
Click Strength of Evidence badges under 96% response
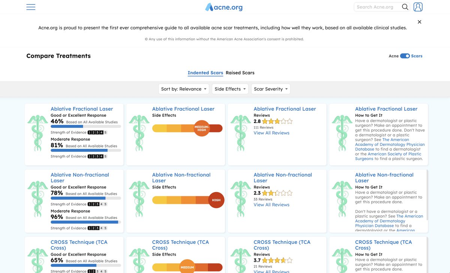pos(97,228)
